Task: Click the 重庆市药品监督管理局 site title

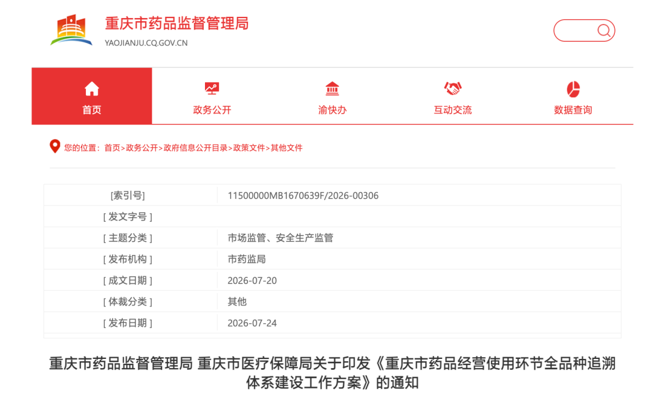Action: 177,24
